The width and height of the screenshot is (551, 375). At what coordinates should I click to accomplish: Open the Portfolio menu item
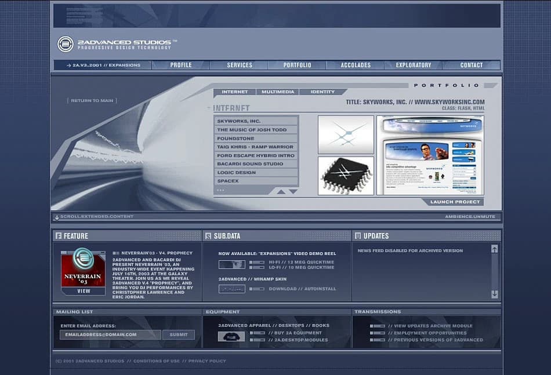pos(298,65)
